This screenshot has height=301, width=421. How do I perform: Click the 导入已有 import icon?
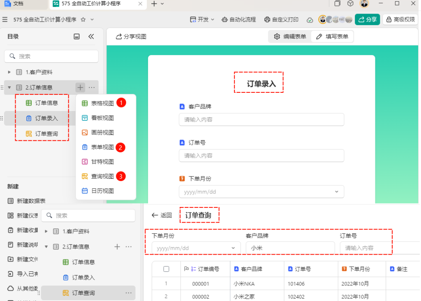(x=10, y=274)
